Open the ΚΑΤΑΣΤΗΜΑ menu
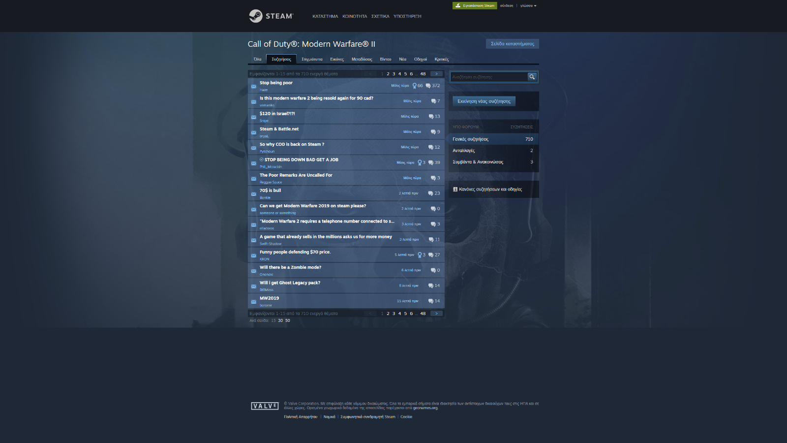 point(325,16)
